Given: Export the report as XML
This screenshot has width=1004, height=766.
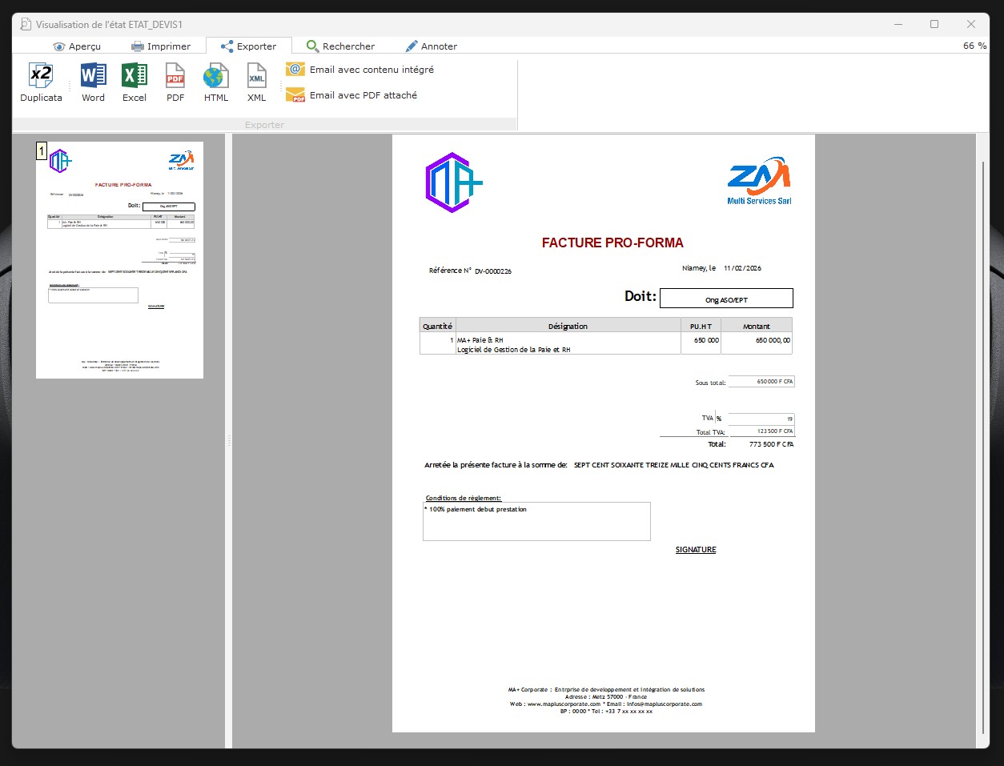Looking at the screenshot, I should [256, 77].
